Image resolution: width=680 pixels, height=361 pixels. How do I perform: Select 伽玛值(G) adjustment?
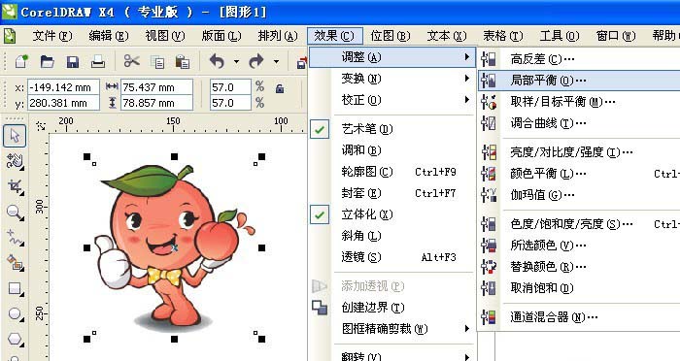(x=579, y=195)
